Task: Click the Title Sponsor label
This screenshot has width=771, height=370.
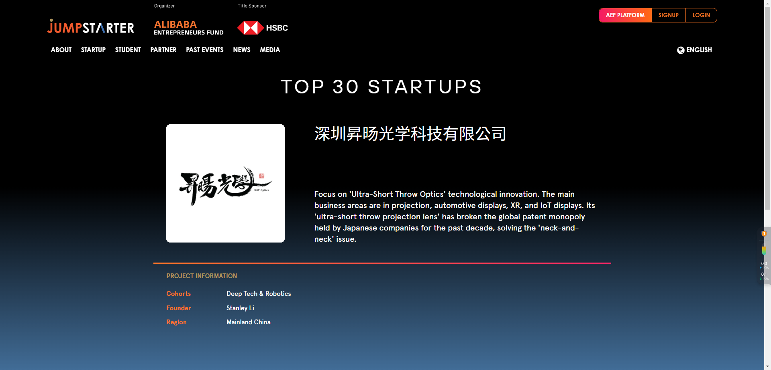Action: (x=252, y=6)
